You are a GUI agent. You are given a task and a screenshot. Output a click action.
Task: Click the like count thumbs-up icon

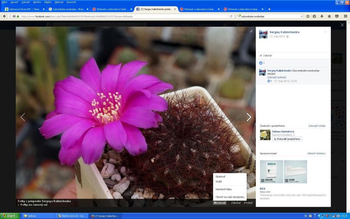click(260, 63)
